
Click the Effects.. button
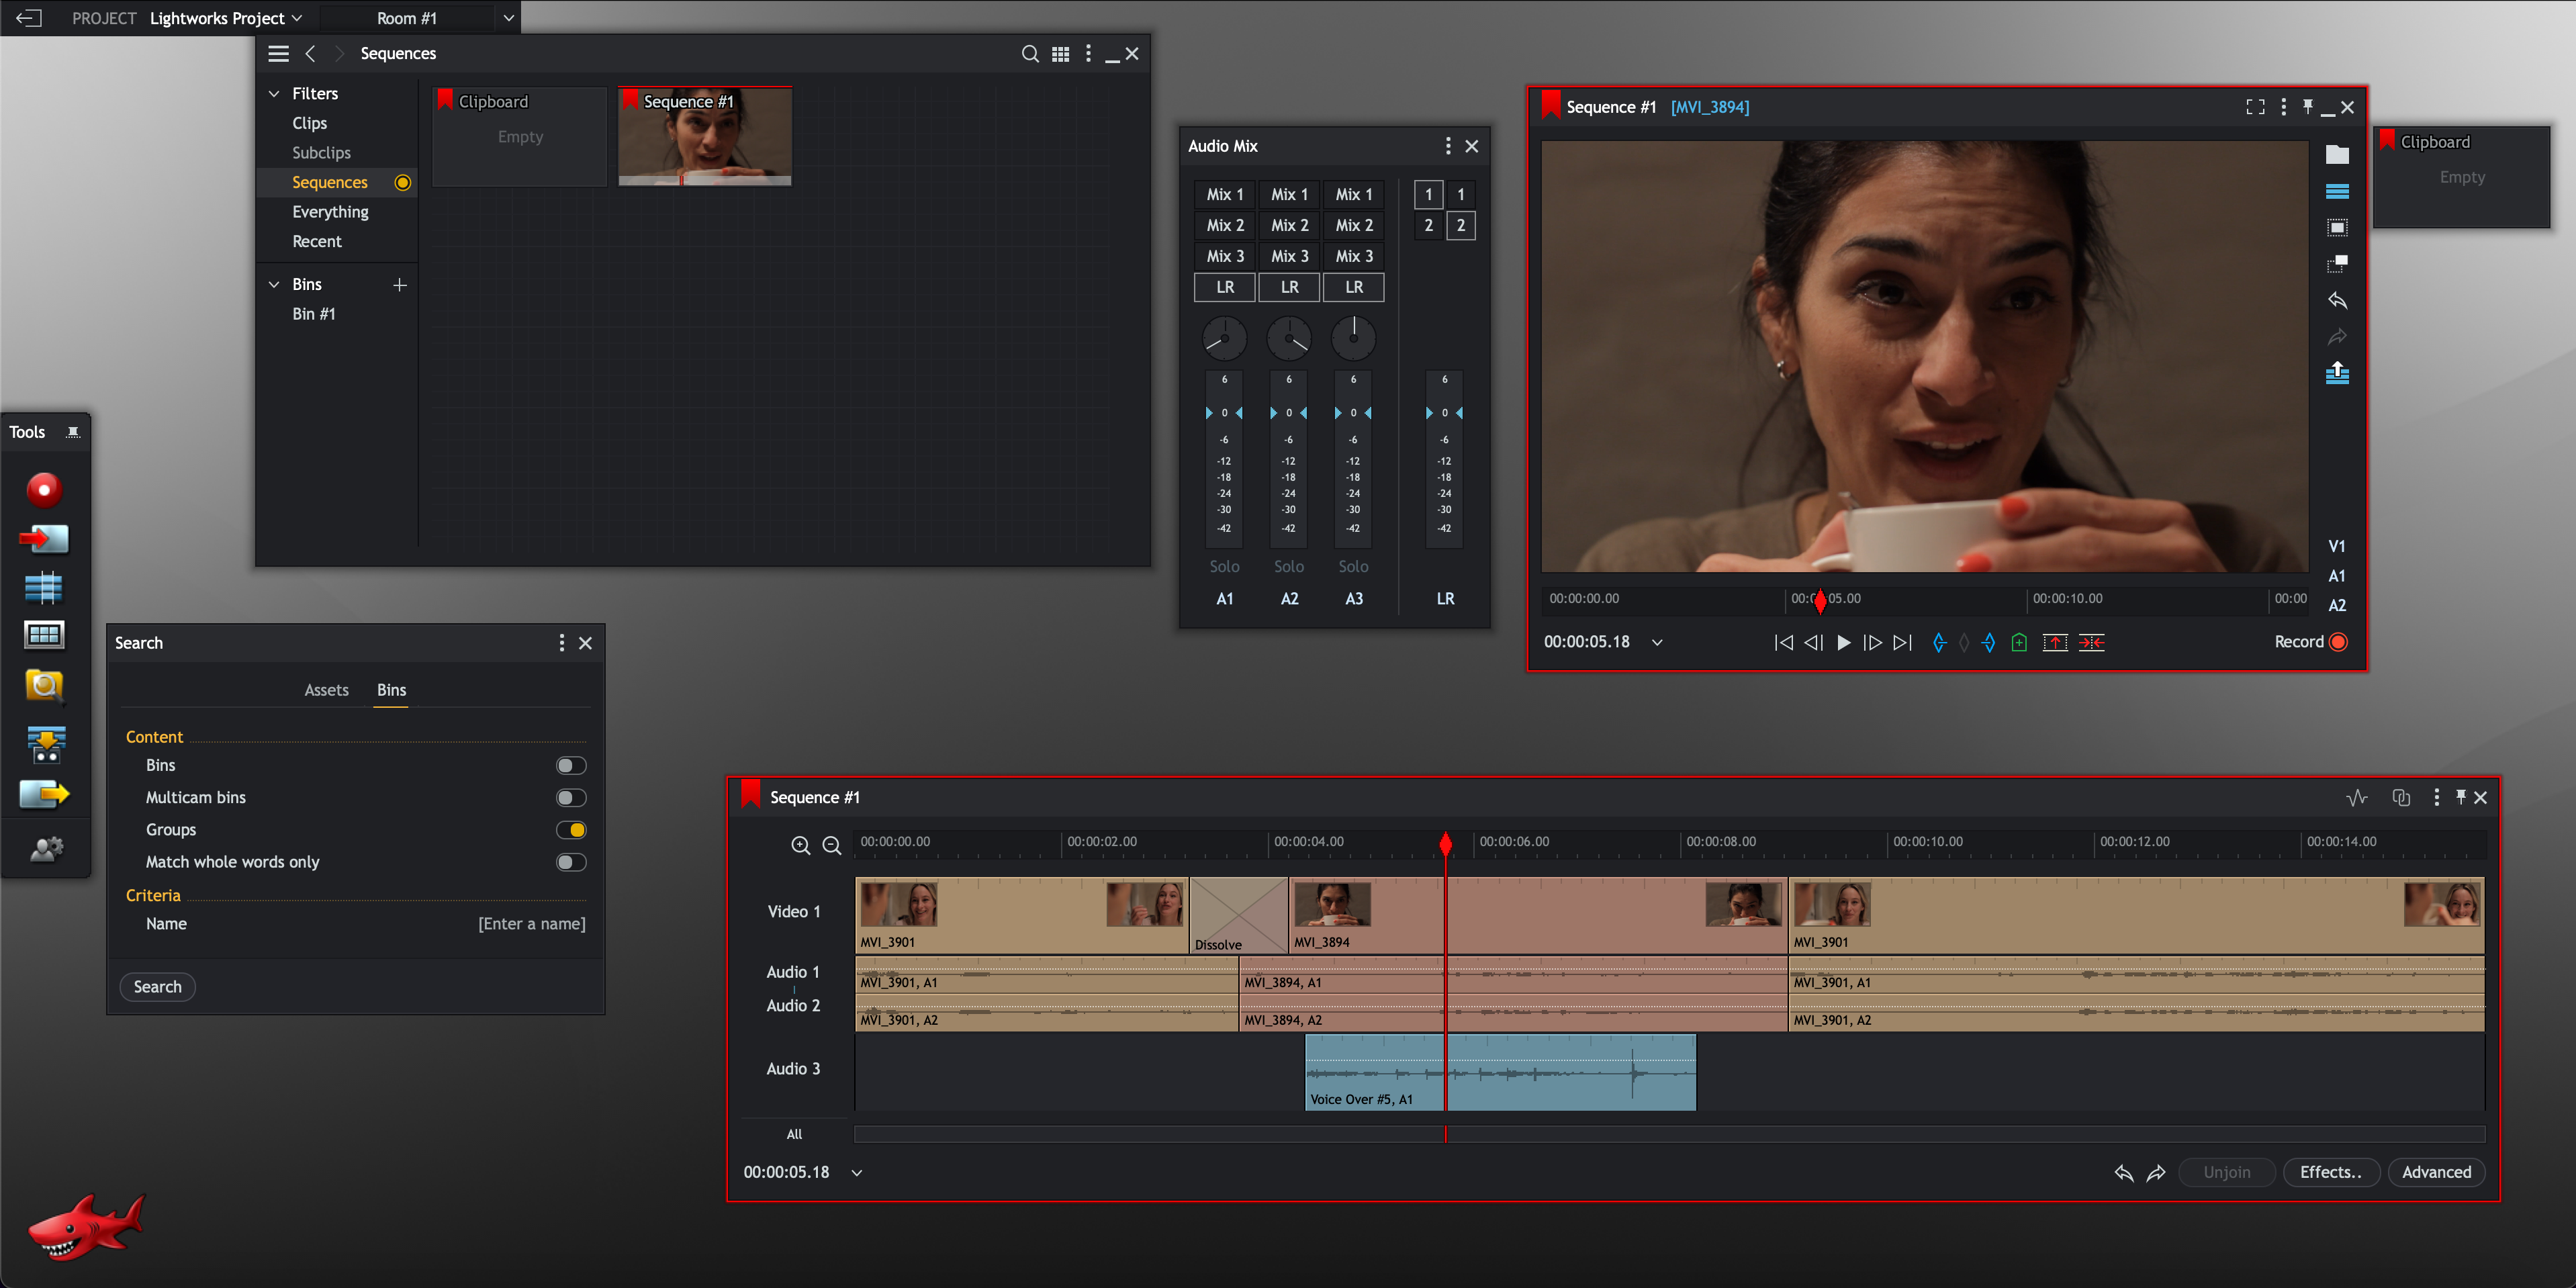click(x=2330, y=1172)
